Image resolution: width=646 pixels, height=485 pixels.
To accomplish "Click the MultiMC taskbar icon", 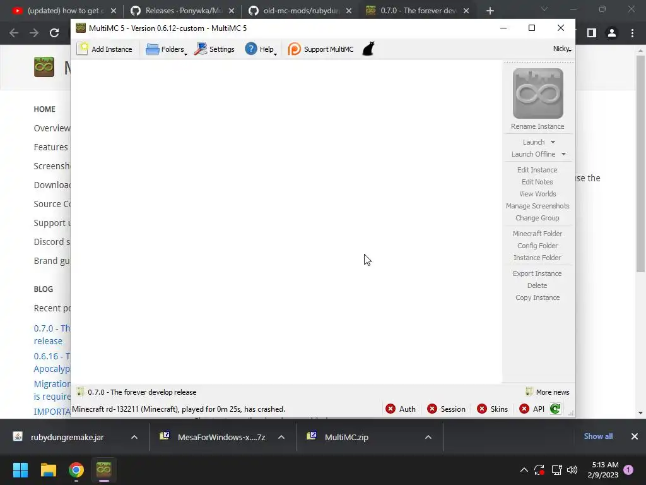I will coord(104,470).
